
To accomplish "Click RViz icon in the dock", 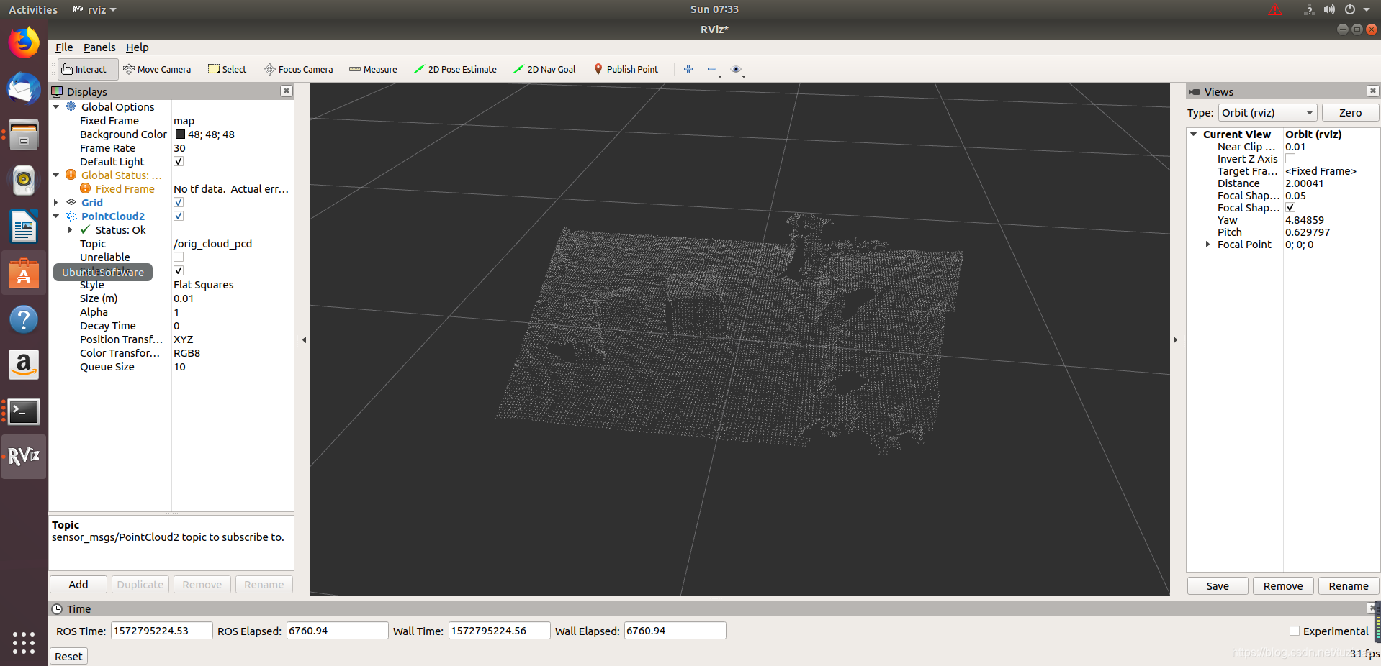I will click(24, 457).
